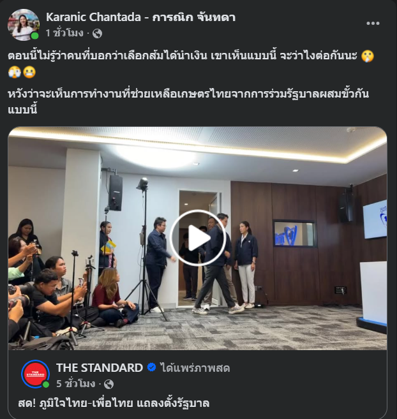Open Karanic Chantada's profile picture
Viewport: 397px width, 419px height.
click(x=24, y=25)
